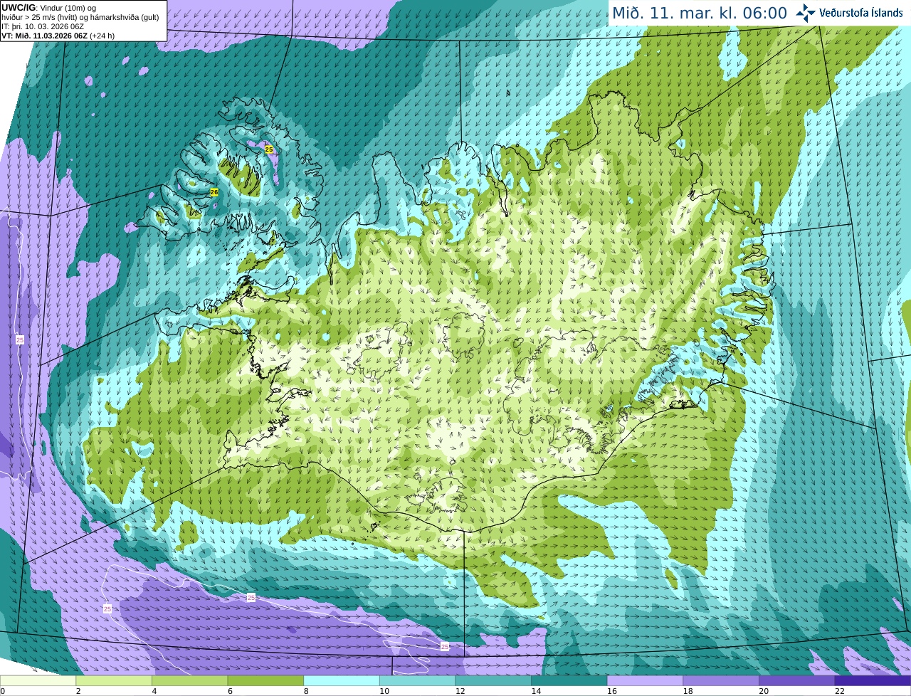Click the "UWC/IG: Vindur (10m) og" title line

(49, 8)
